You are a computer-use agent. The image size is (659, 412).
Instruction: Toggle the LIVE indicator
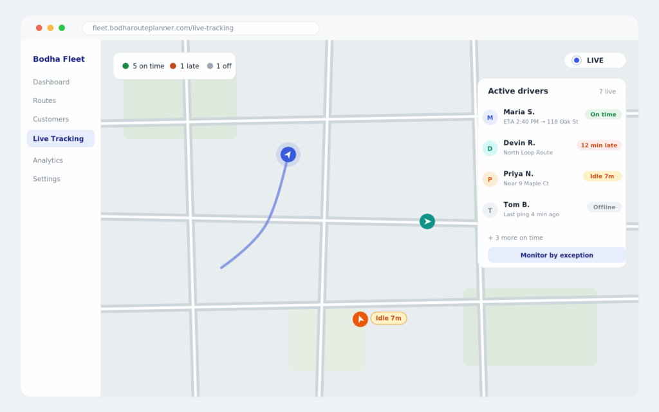(595, 60)
